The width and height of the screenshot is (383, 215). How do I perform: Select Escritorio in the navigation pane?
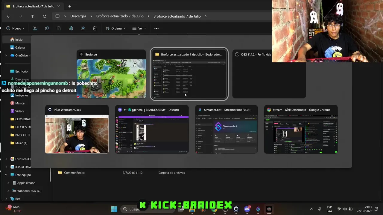19,71
